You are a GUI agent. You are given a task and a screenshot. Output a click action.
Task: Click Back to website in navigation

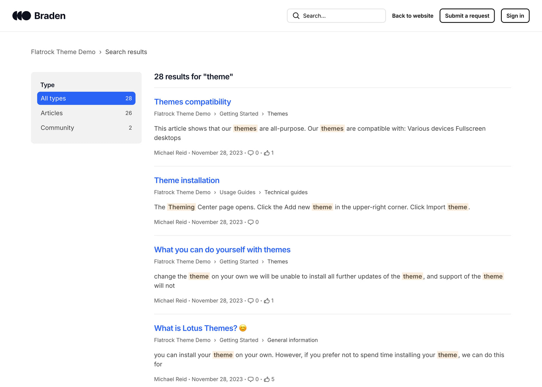pyautogui.click(x=413, y=16)
